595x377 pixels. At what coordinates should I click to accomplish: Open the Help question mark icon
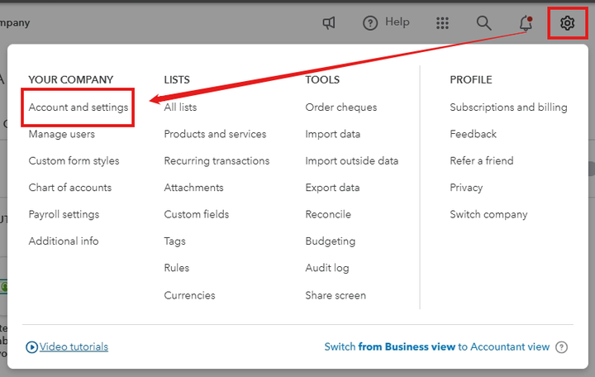[x=370, y=23]
